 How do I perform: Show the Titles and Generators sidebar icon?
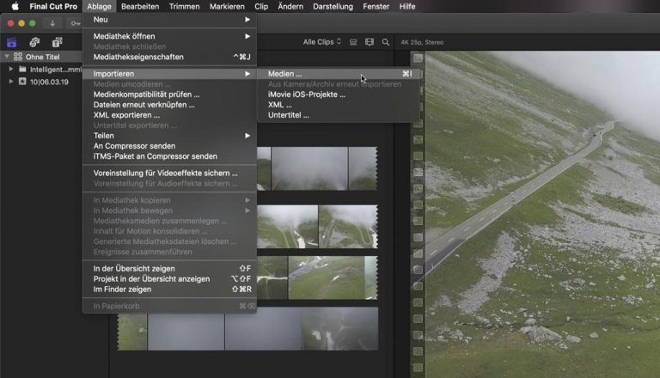pos(58,42)
